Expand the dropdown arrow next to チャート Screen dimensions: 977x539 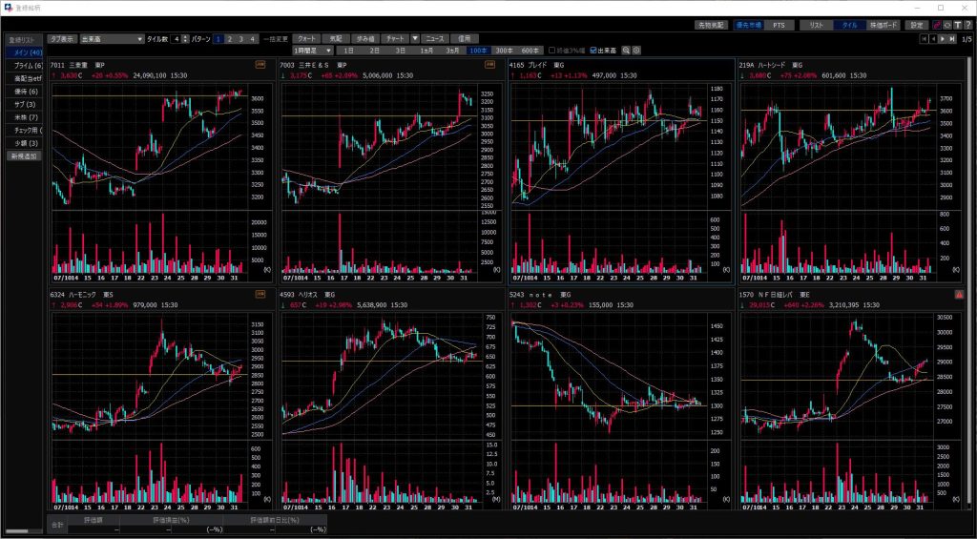pos(415,39)
